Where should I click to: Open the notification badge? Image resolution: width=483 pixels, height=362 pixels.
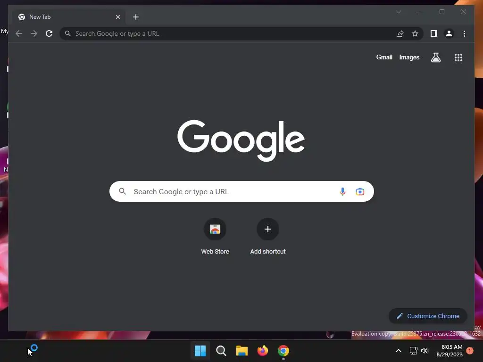(x=469, y=351)
